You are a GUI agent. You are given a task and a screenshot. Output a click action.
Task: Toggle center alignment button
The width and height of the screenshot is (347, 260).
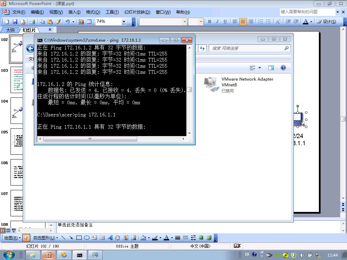point(243,21)
